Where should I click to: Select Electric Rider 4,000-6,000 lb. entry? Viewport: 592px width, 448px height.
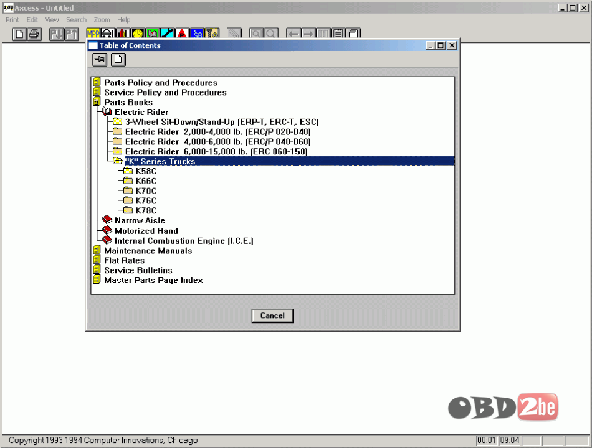click(x=218, y=142)
